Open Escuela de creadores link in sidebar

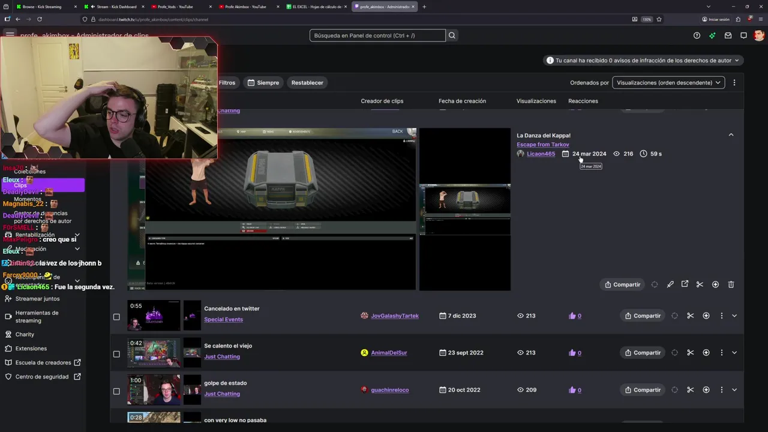coord(43,362)
